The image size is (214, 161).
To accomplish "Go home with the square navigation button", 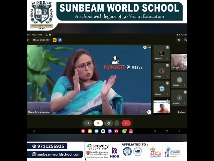I will (167, 131).
